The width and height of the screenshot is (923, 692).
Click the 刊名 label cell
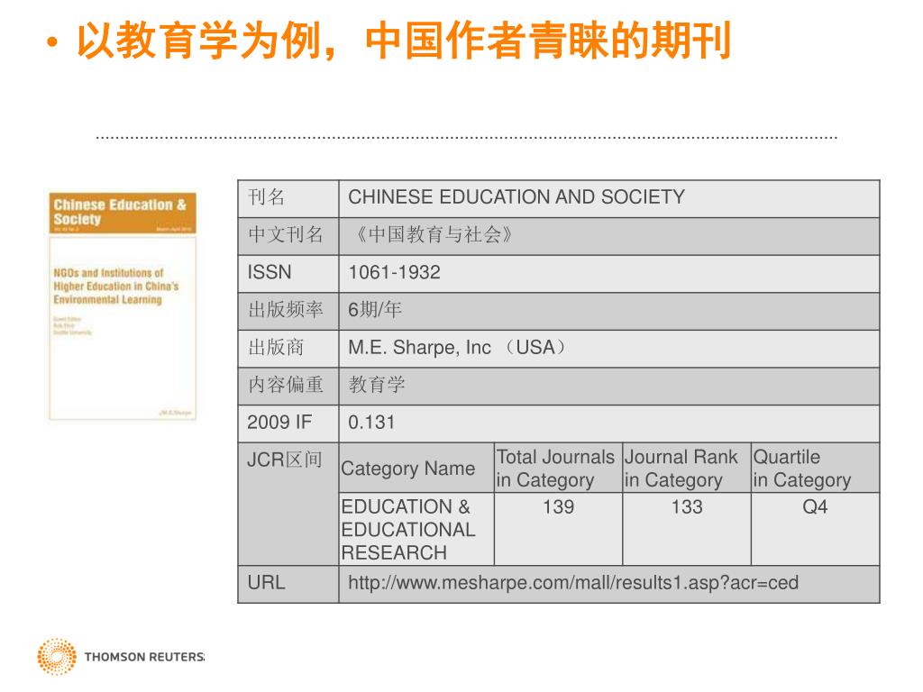pos(288,198)
